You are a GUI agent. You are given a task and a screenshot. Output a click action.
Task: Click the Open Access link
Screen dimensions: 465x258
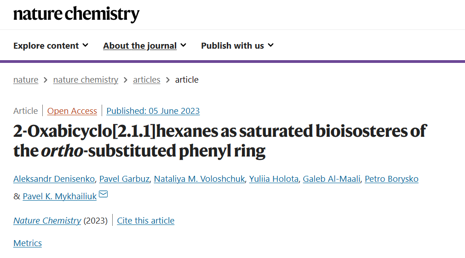[72, 111]
